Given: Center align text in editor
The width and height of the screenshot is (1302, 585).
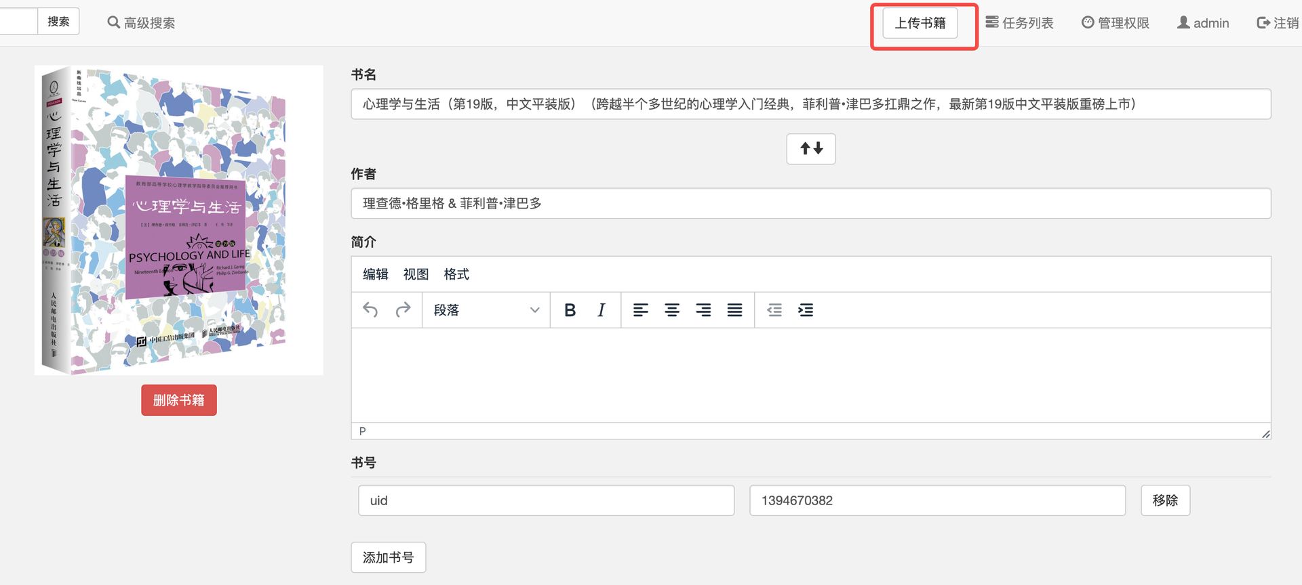Looking at the screenshot, I should coord(672,310).
